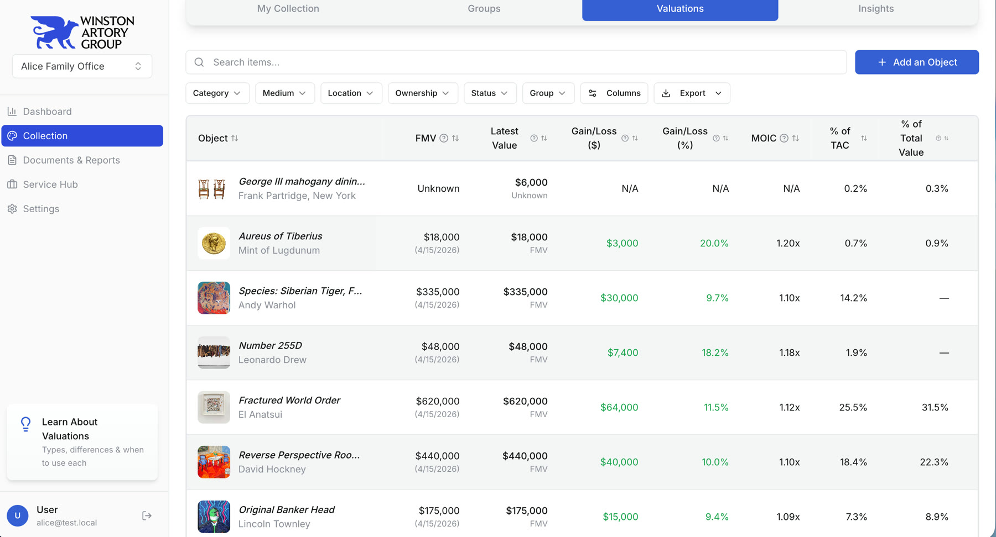This screenshot has width=996, height=537.
Task: Sort by MOIC using its arrows
Action: [x=796, y=138]
